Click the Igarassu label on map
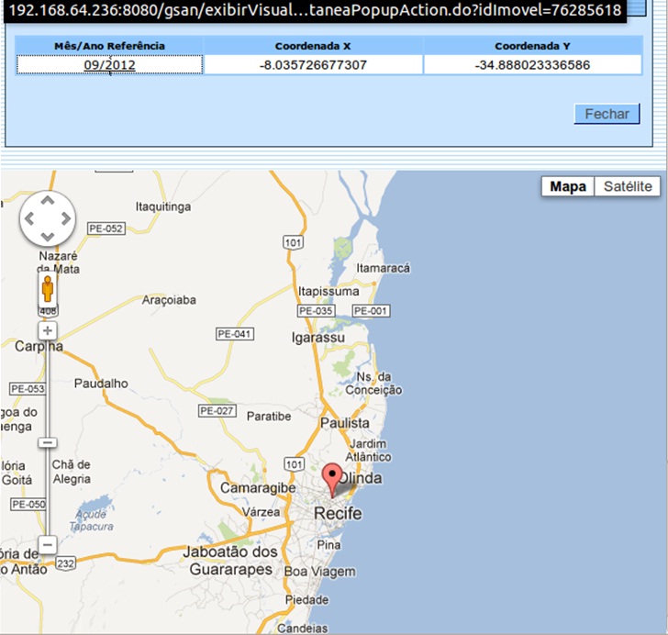Image resolution: width=668 pixels, height=635 pixels. 318,338
